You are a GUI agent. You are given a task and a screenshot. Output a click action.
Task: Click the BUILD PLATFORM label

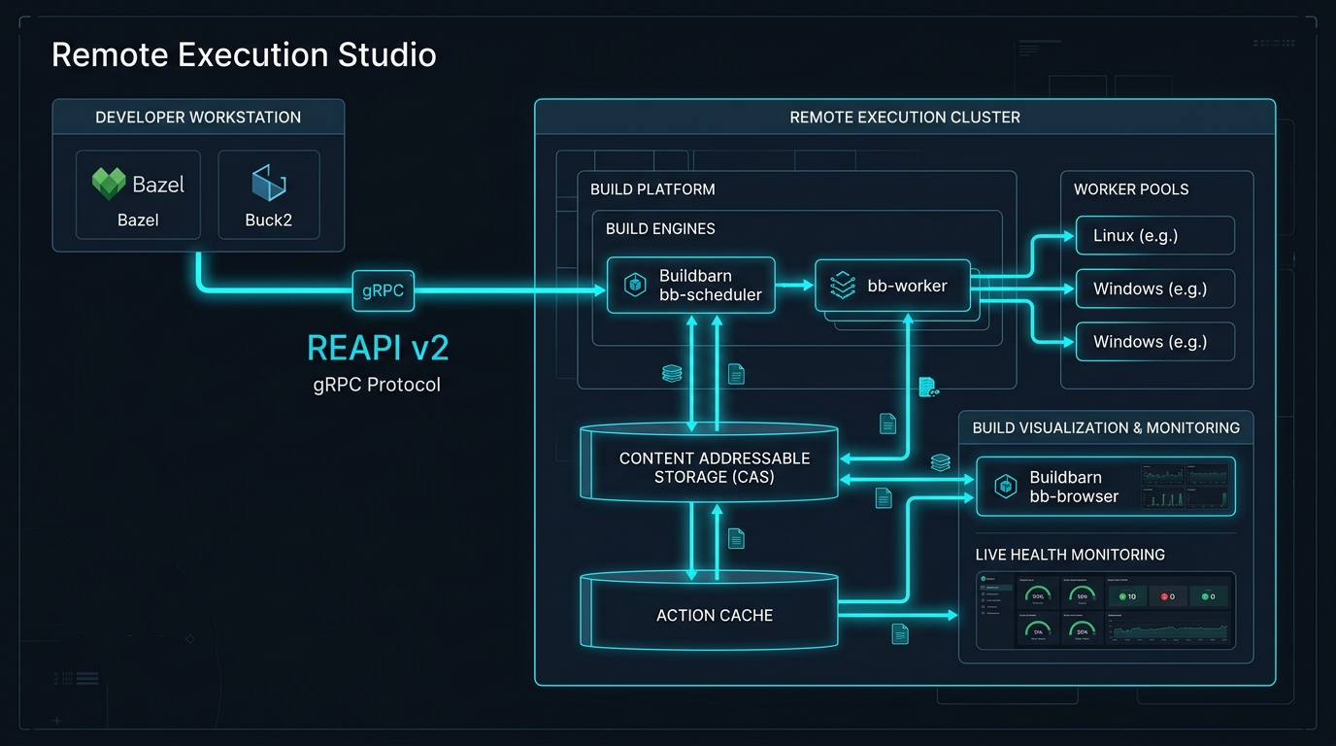click(x=652, y=189)
